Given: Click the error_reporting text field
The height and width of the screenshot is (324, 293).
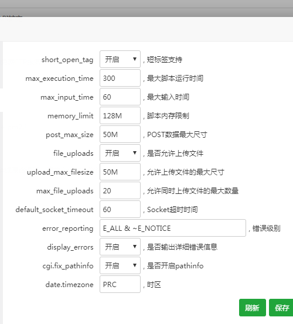Looking at the screenshot, I should (x=173, y=228).
